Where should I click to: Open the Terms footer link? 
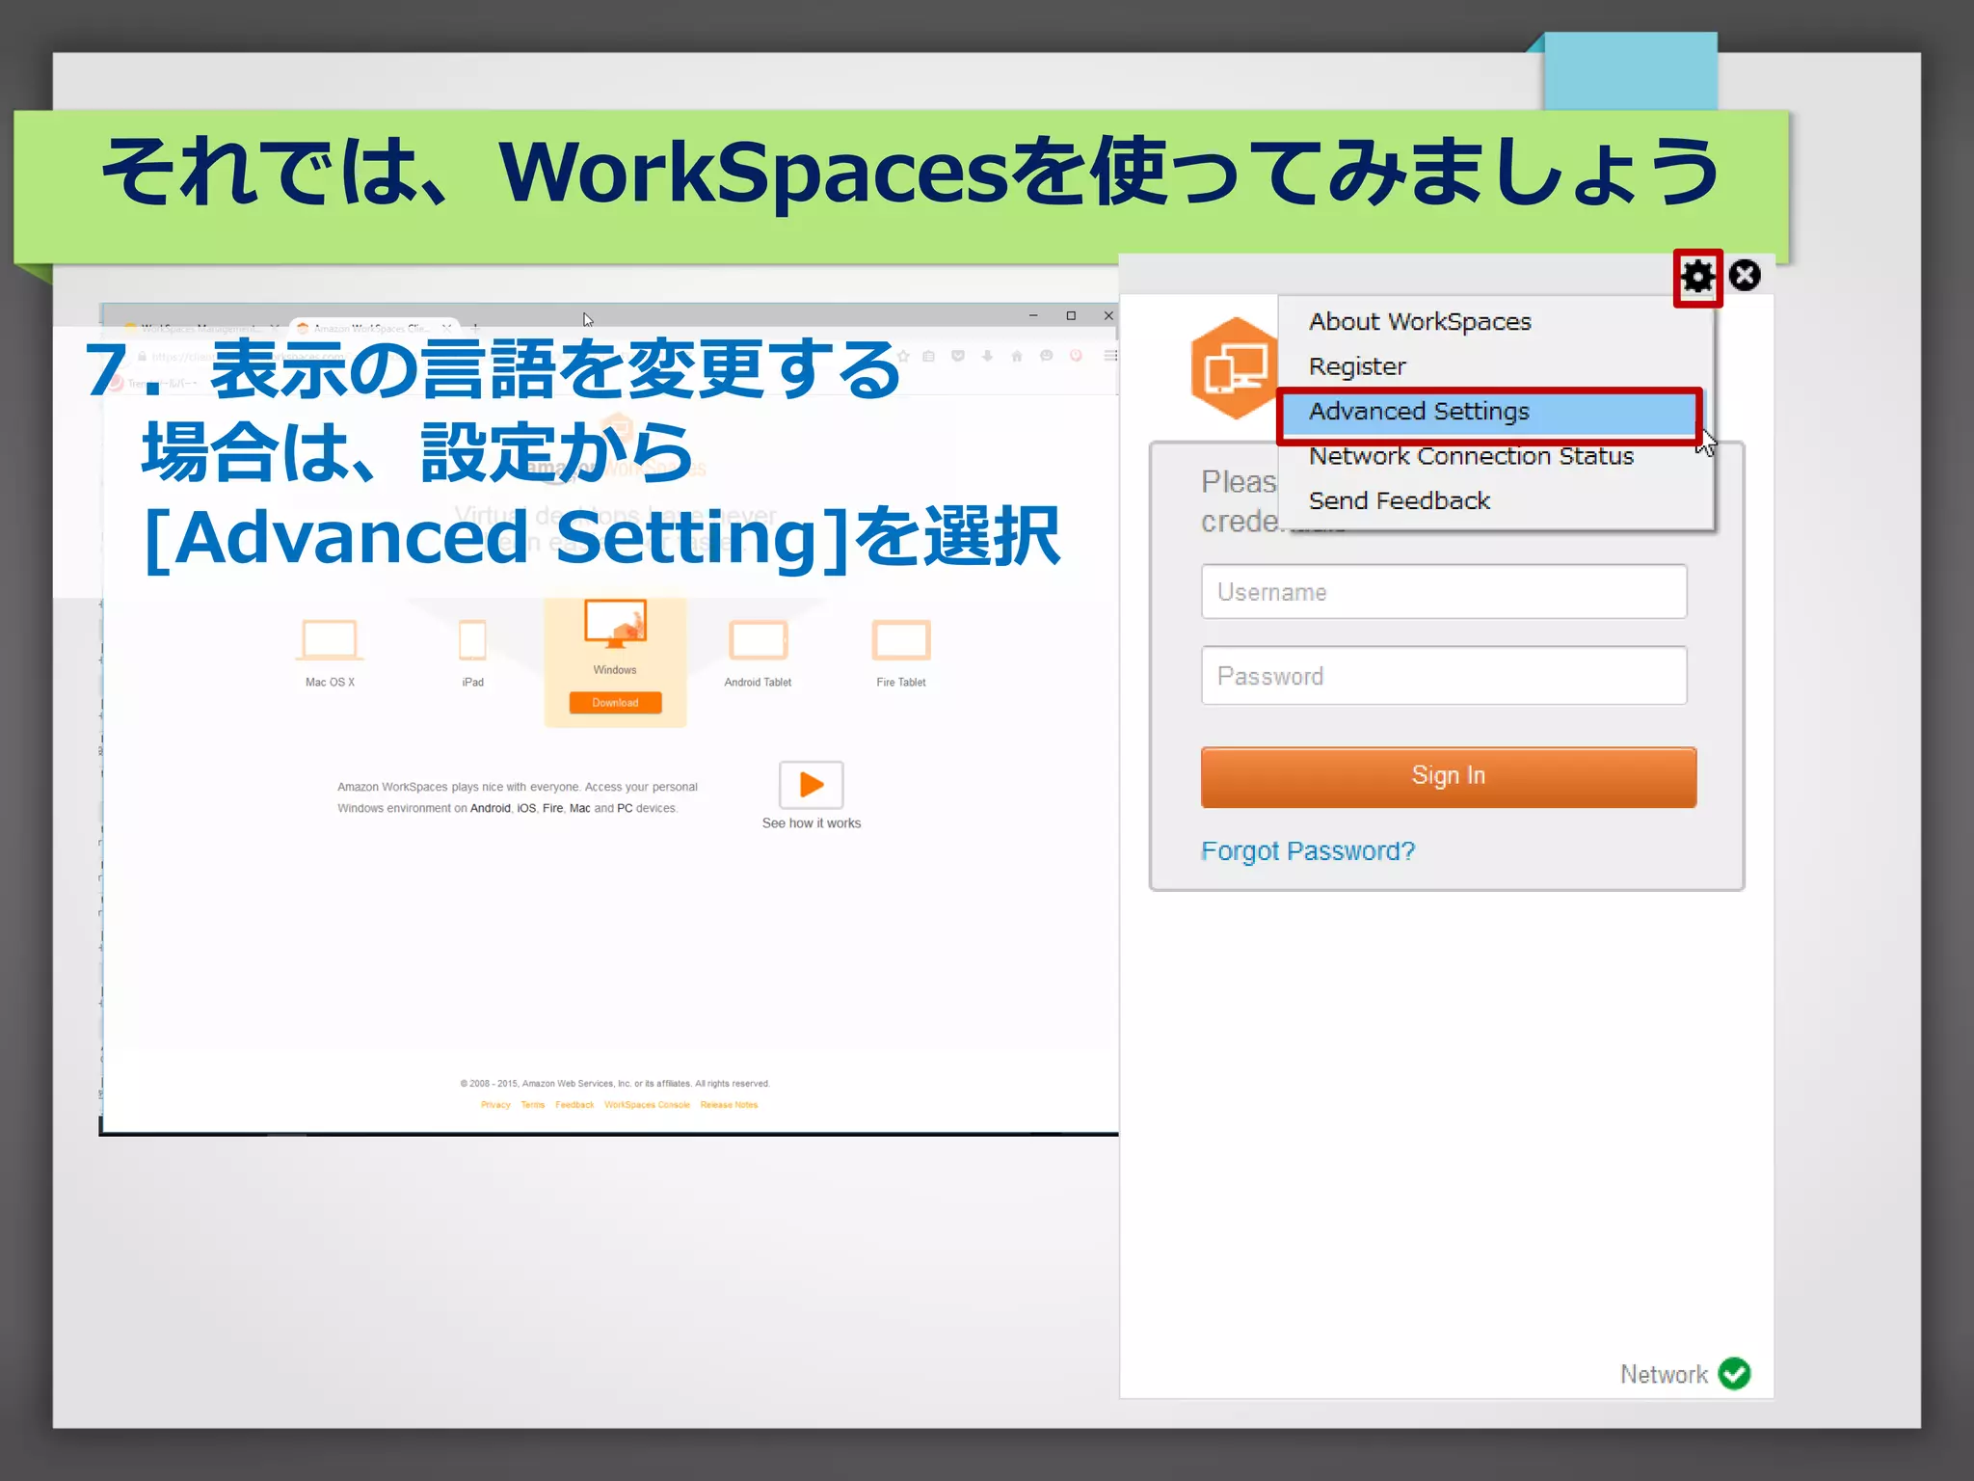(x=533, y=1105)
